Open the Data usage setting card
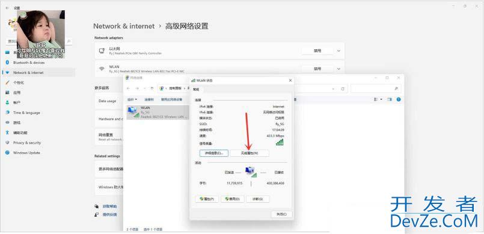 pyautogui.click(x=109, y=101)
